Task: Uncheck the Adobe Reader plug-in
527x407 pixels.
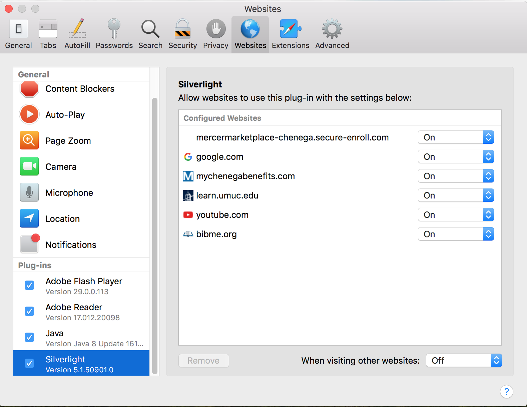Action: pyautogui.click(x=29, y=311)
